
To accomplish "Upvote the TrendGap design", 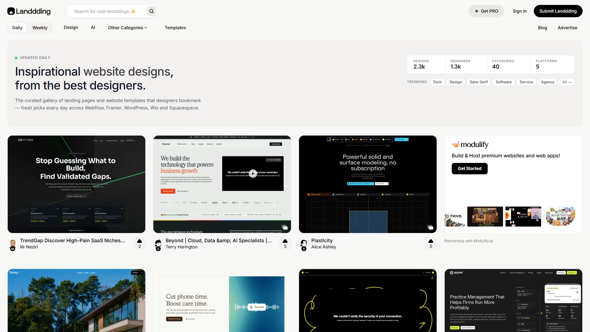I will tap(140, 243).
